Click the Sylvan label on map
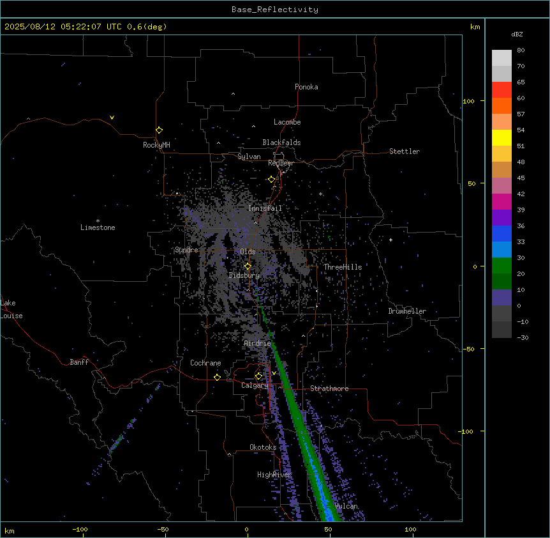The height and width of the screenshot is (538, 550). pyautogui.click(x=249, y=157)
